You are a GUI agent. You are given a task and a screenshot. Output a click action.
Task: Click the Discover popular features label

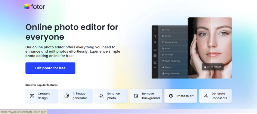point(42,85)
